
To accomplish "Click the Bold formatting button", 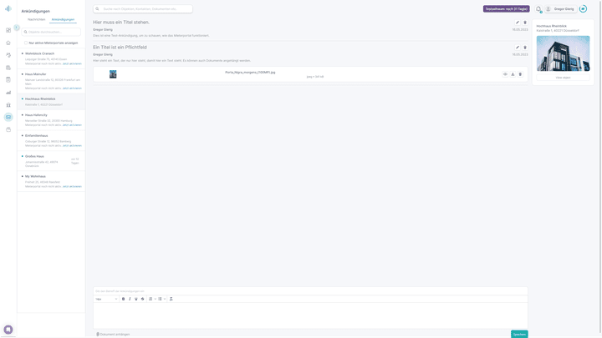I will [123, 299].
